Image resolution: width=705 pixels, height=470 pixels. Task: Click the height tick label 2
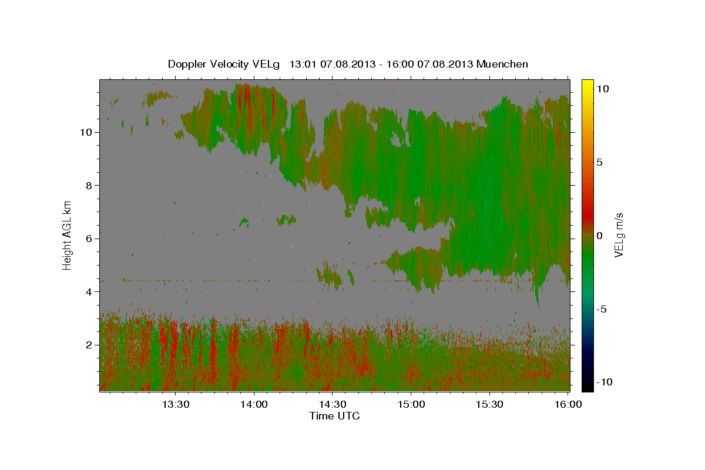tap(90, 344)
